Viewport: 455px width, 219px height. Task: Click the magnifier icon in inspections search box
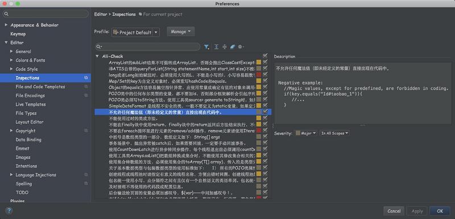(99, 47)
